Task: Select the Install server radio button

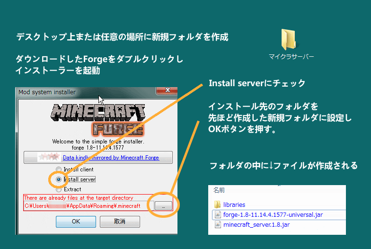Action: tap(59, 179)
